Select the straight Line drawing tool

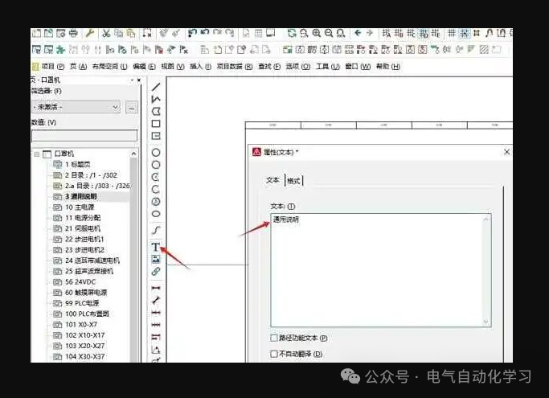click(x=156, y=86)
